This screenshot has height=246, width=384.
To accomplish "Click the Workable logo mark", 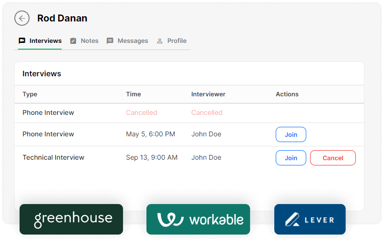I will coord(170,219).
